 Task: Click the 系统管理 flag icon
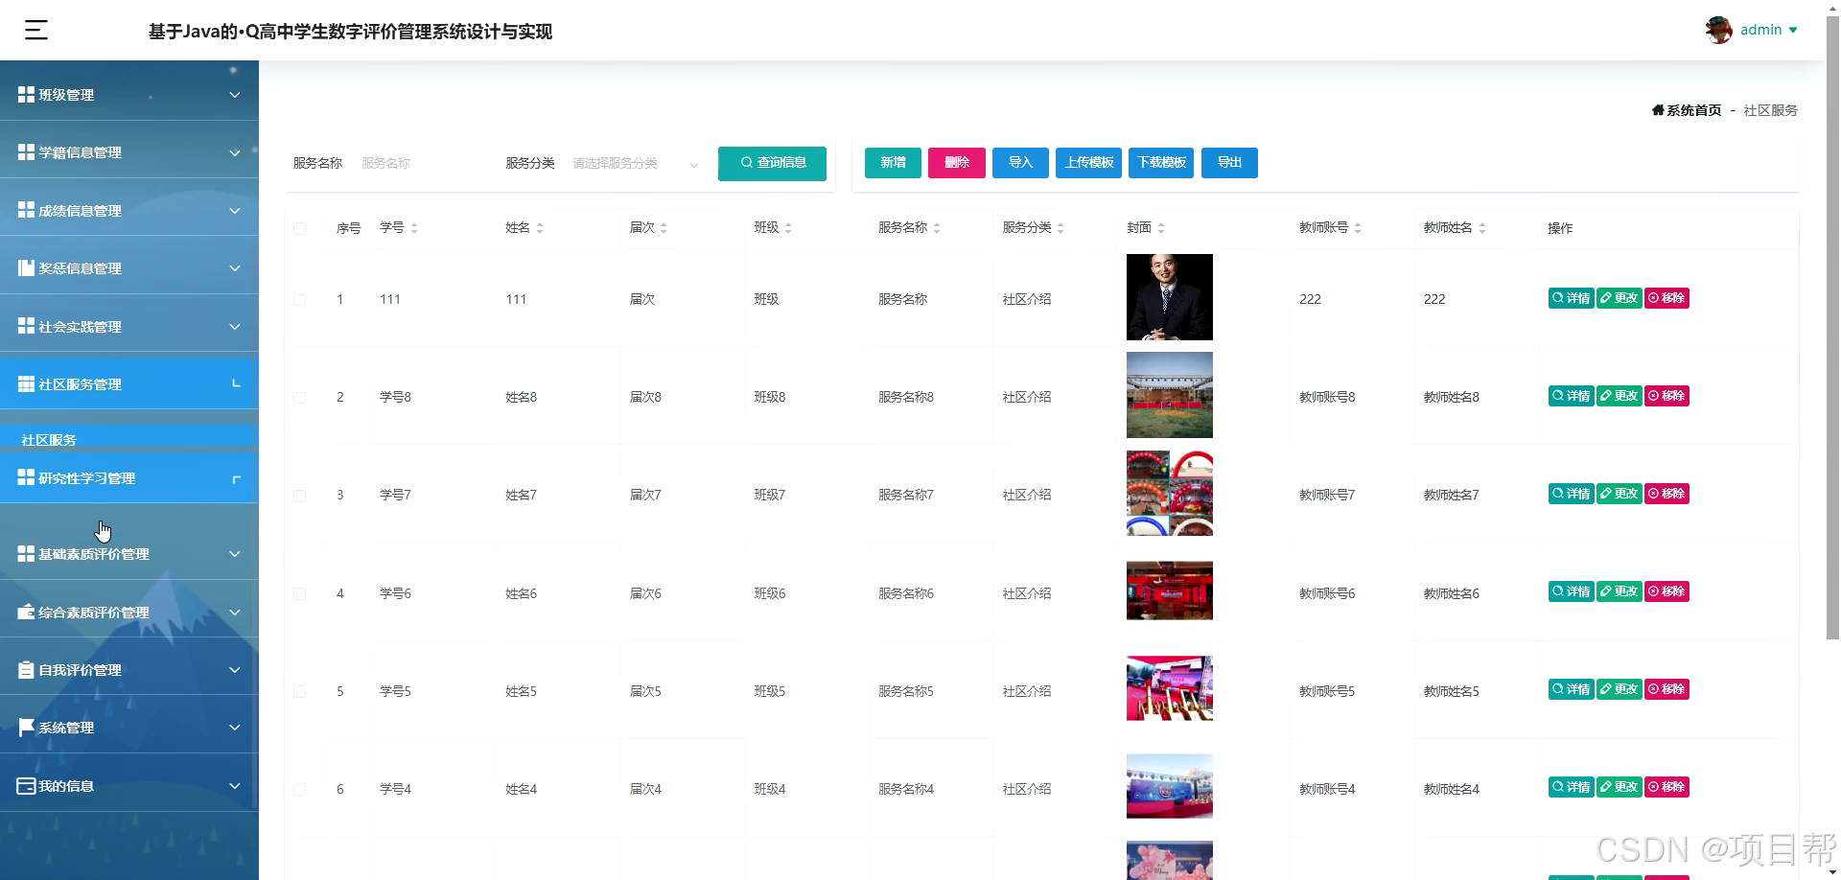click(x=26, y=727)
